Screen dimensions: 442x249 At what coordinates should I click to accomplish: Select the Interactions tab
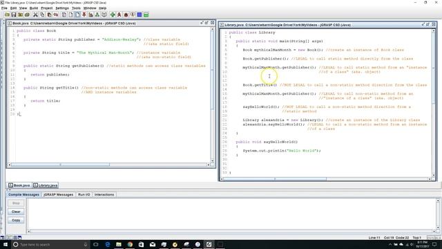(104, 194)
